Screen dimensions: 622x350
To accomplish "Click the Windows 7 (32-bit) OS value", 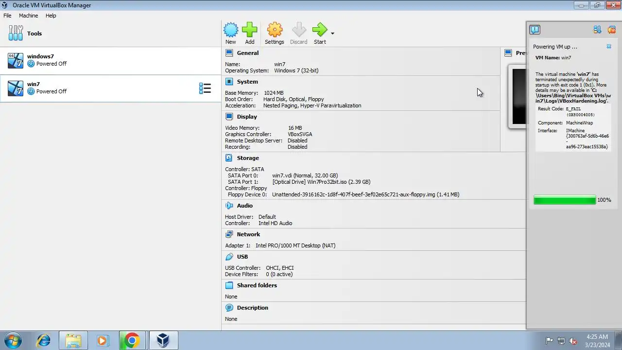I will coord(296,70).
